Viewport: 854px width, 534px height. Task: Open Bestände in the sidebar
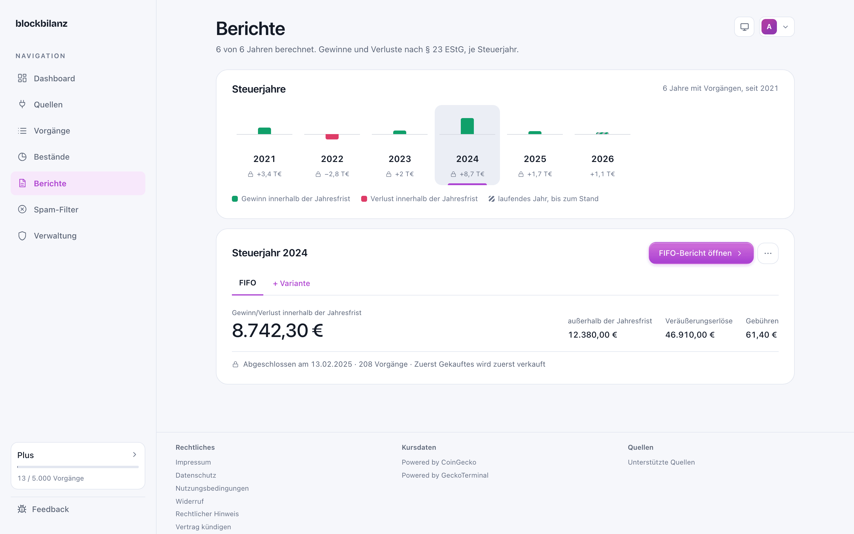pos(78,157)
